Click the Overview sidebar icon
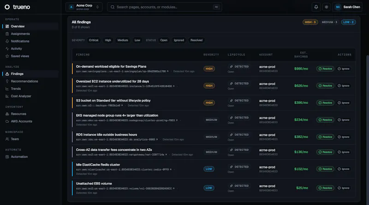 7,26
